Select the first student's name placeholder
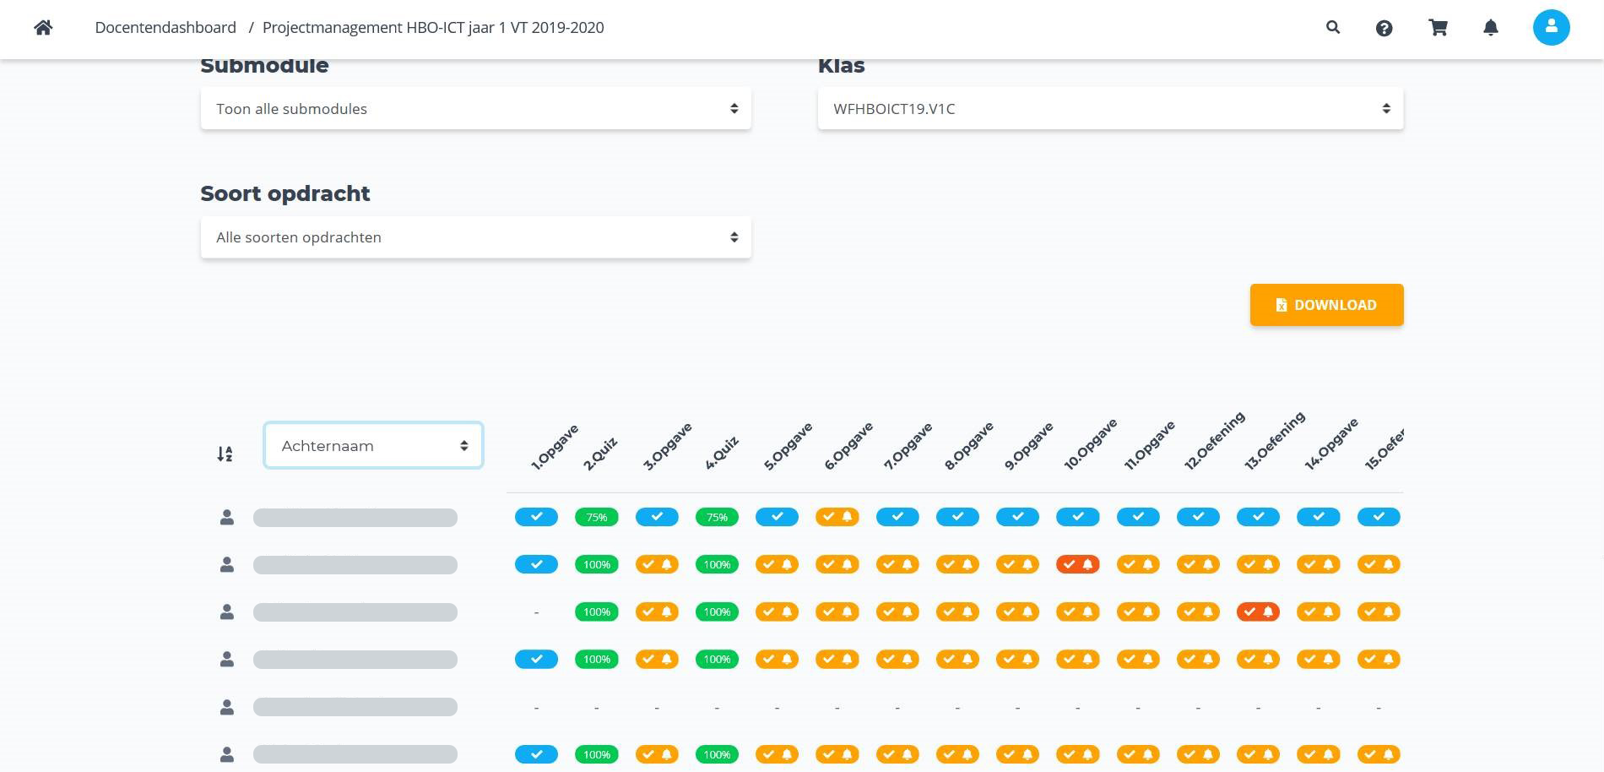The width and height of the screenshot is (1604, 772). (355, 517)
